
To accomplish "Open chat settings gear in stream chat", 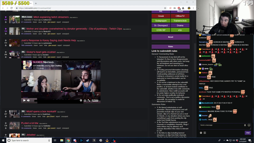I will coord(201,133).
